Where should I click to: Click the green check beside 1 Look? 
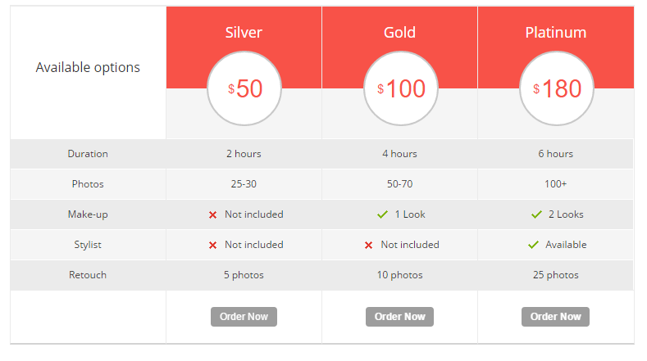pos(382,214)
